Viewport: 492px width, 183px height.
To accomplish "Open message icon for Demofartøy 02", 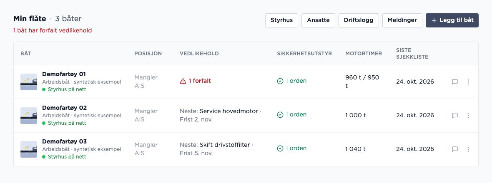I will [454, 116].
